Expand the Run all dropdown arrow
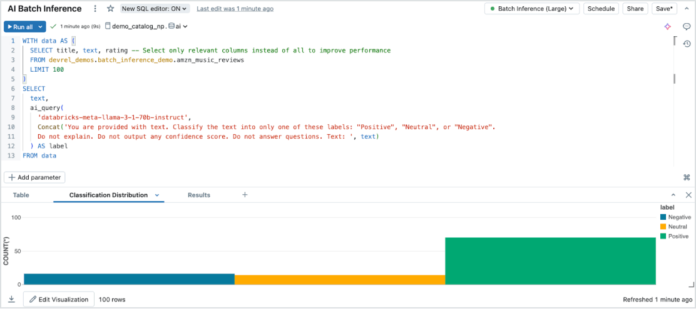Screen dimensions: 696x309 (x=41, y=27)
